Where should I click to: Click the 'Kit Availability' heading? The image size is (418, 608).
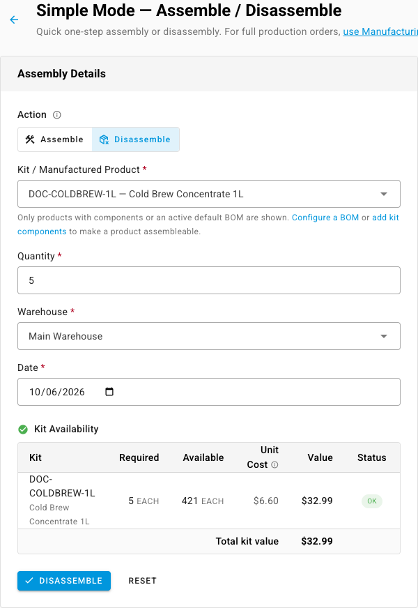coord(66,429)
